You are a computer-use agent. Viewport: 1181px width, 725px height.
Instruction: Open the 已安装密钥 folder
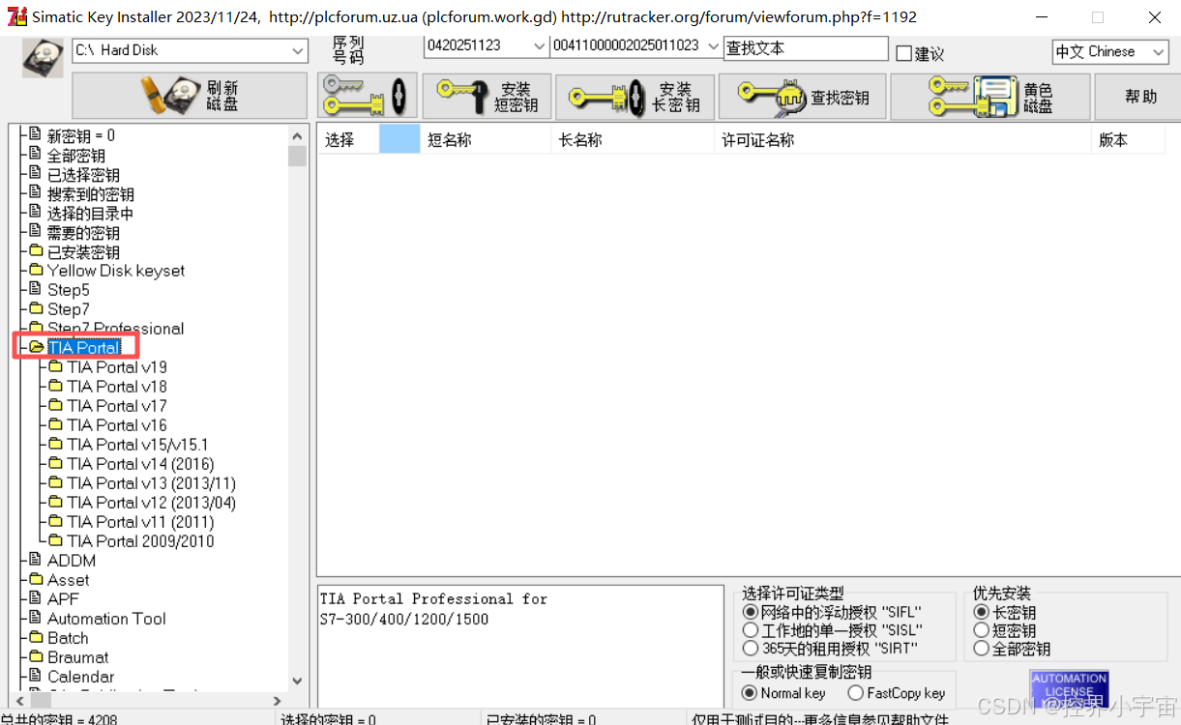click(x=83, y=252)
